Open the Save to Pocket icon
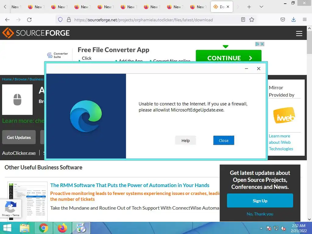This screenshot has height=234, width=312. 282,19
